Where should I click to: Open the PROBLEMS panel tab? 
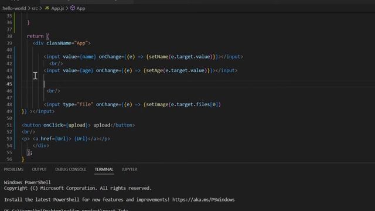point(13,169)
